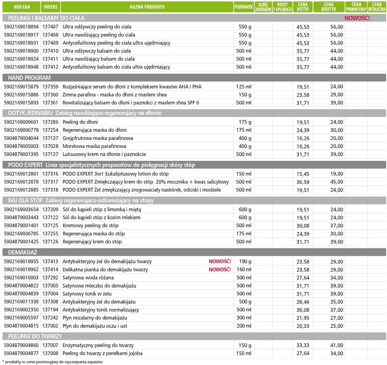Click Sól do kąpieli stóp z limonką i miętą
387x365 pixels.
(102, 210)
